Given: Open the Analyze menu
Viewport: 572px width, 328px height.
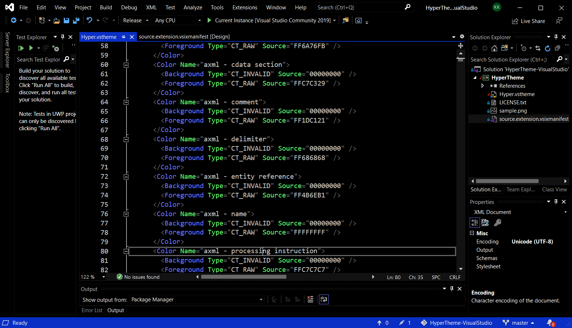Looking at the screenshot, I should [193, 7].
